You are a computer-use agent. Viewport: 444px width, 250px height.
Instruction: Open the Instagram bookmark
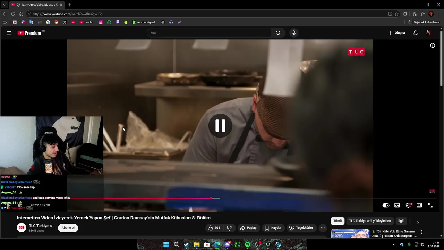pyautogui.click(x=101, y=22)
